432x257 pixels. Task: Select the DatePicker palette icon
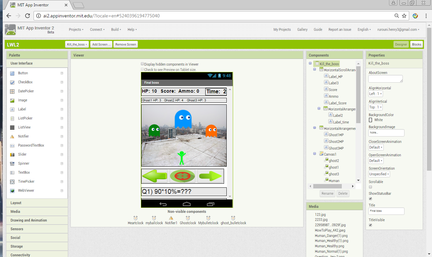point(12,91)
